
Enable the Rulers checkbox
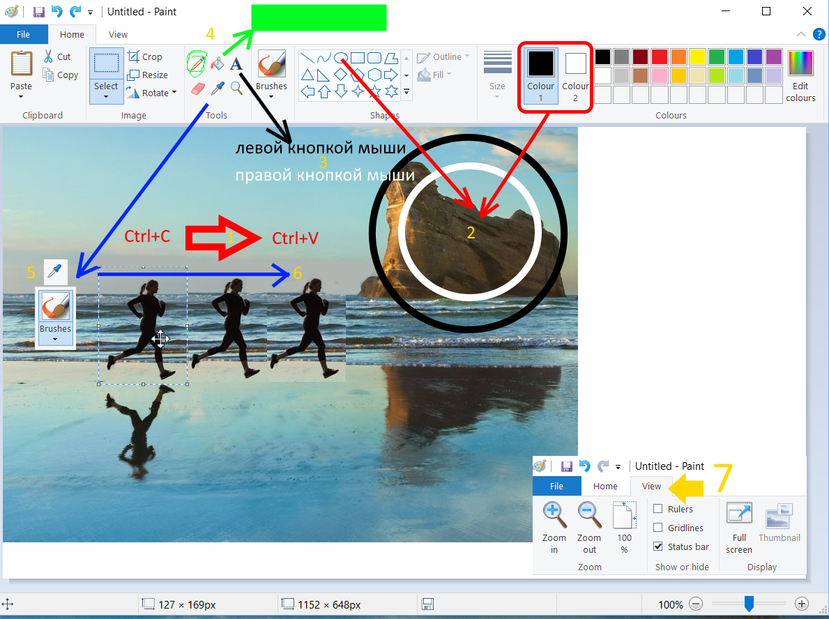[x=657, y=509]
